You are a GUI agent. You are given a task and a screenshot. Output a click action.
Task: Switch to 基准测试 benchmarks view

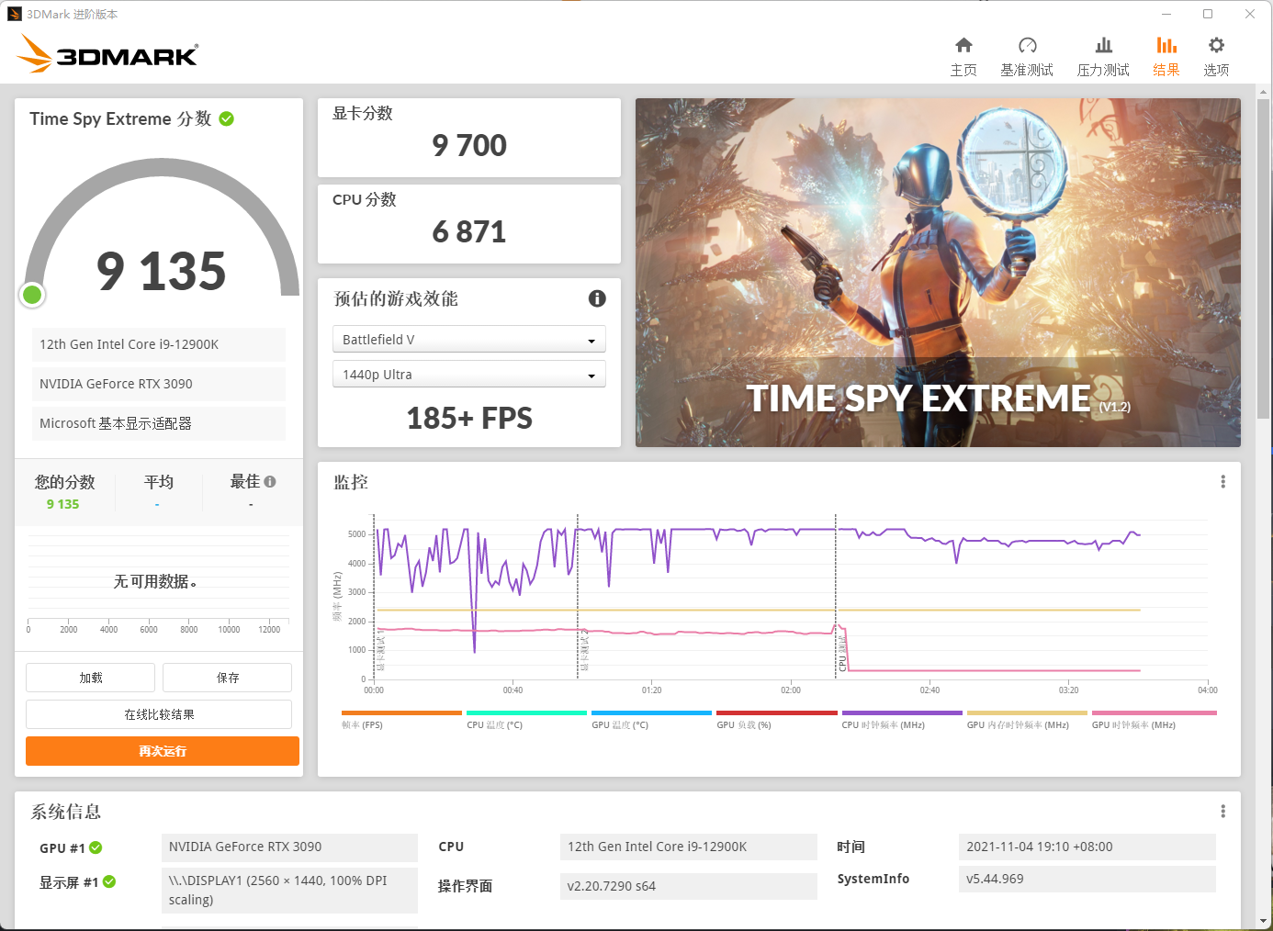click(1027, 53)
